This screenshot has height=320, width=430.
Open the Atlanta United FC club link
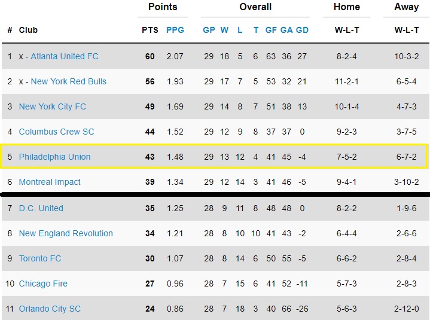[65, 56]
